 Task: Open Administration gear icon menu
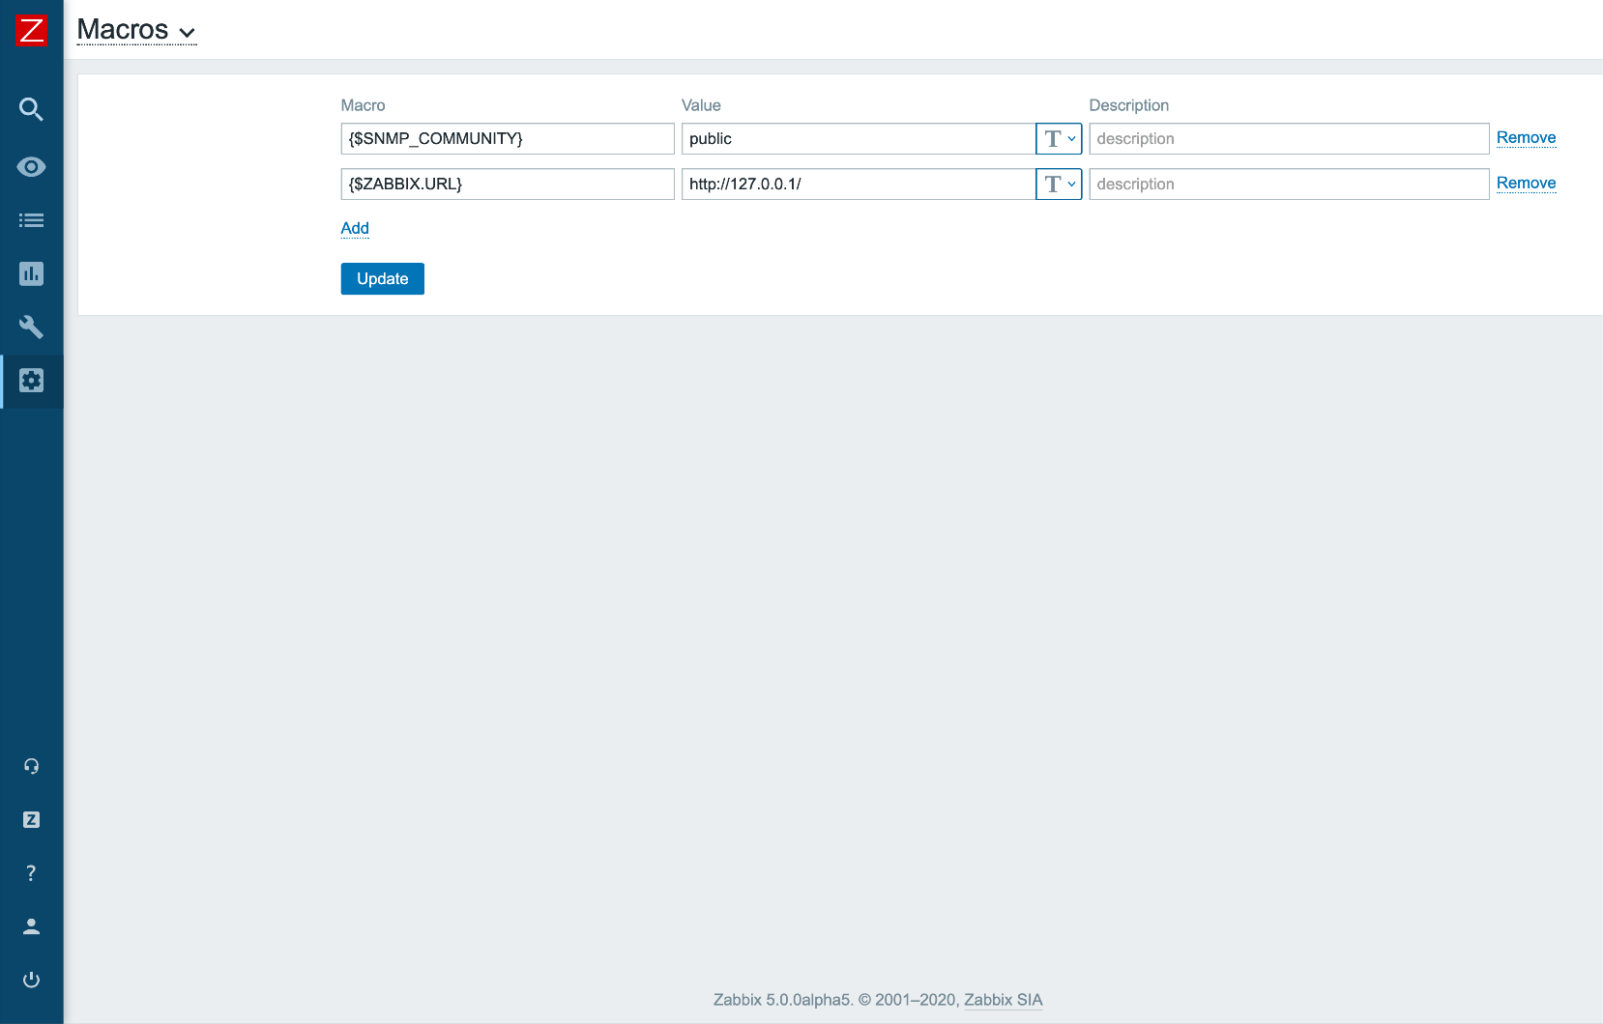[31, 381]
